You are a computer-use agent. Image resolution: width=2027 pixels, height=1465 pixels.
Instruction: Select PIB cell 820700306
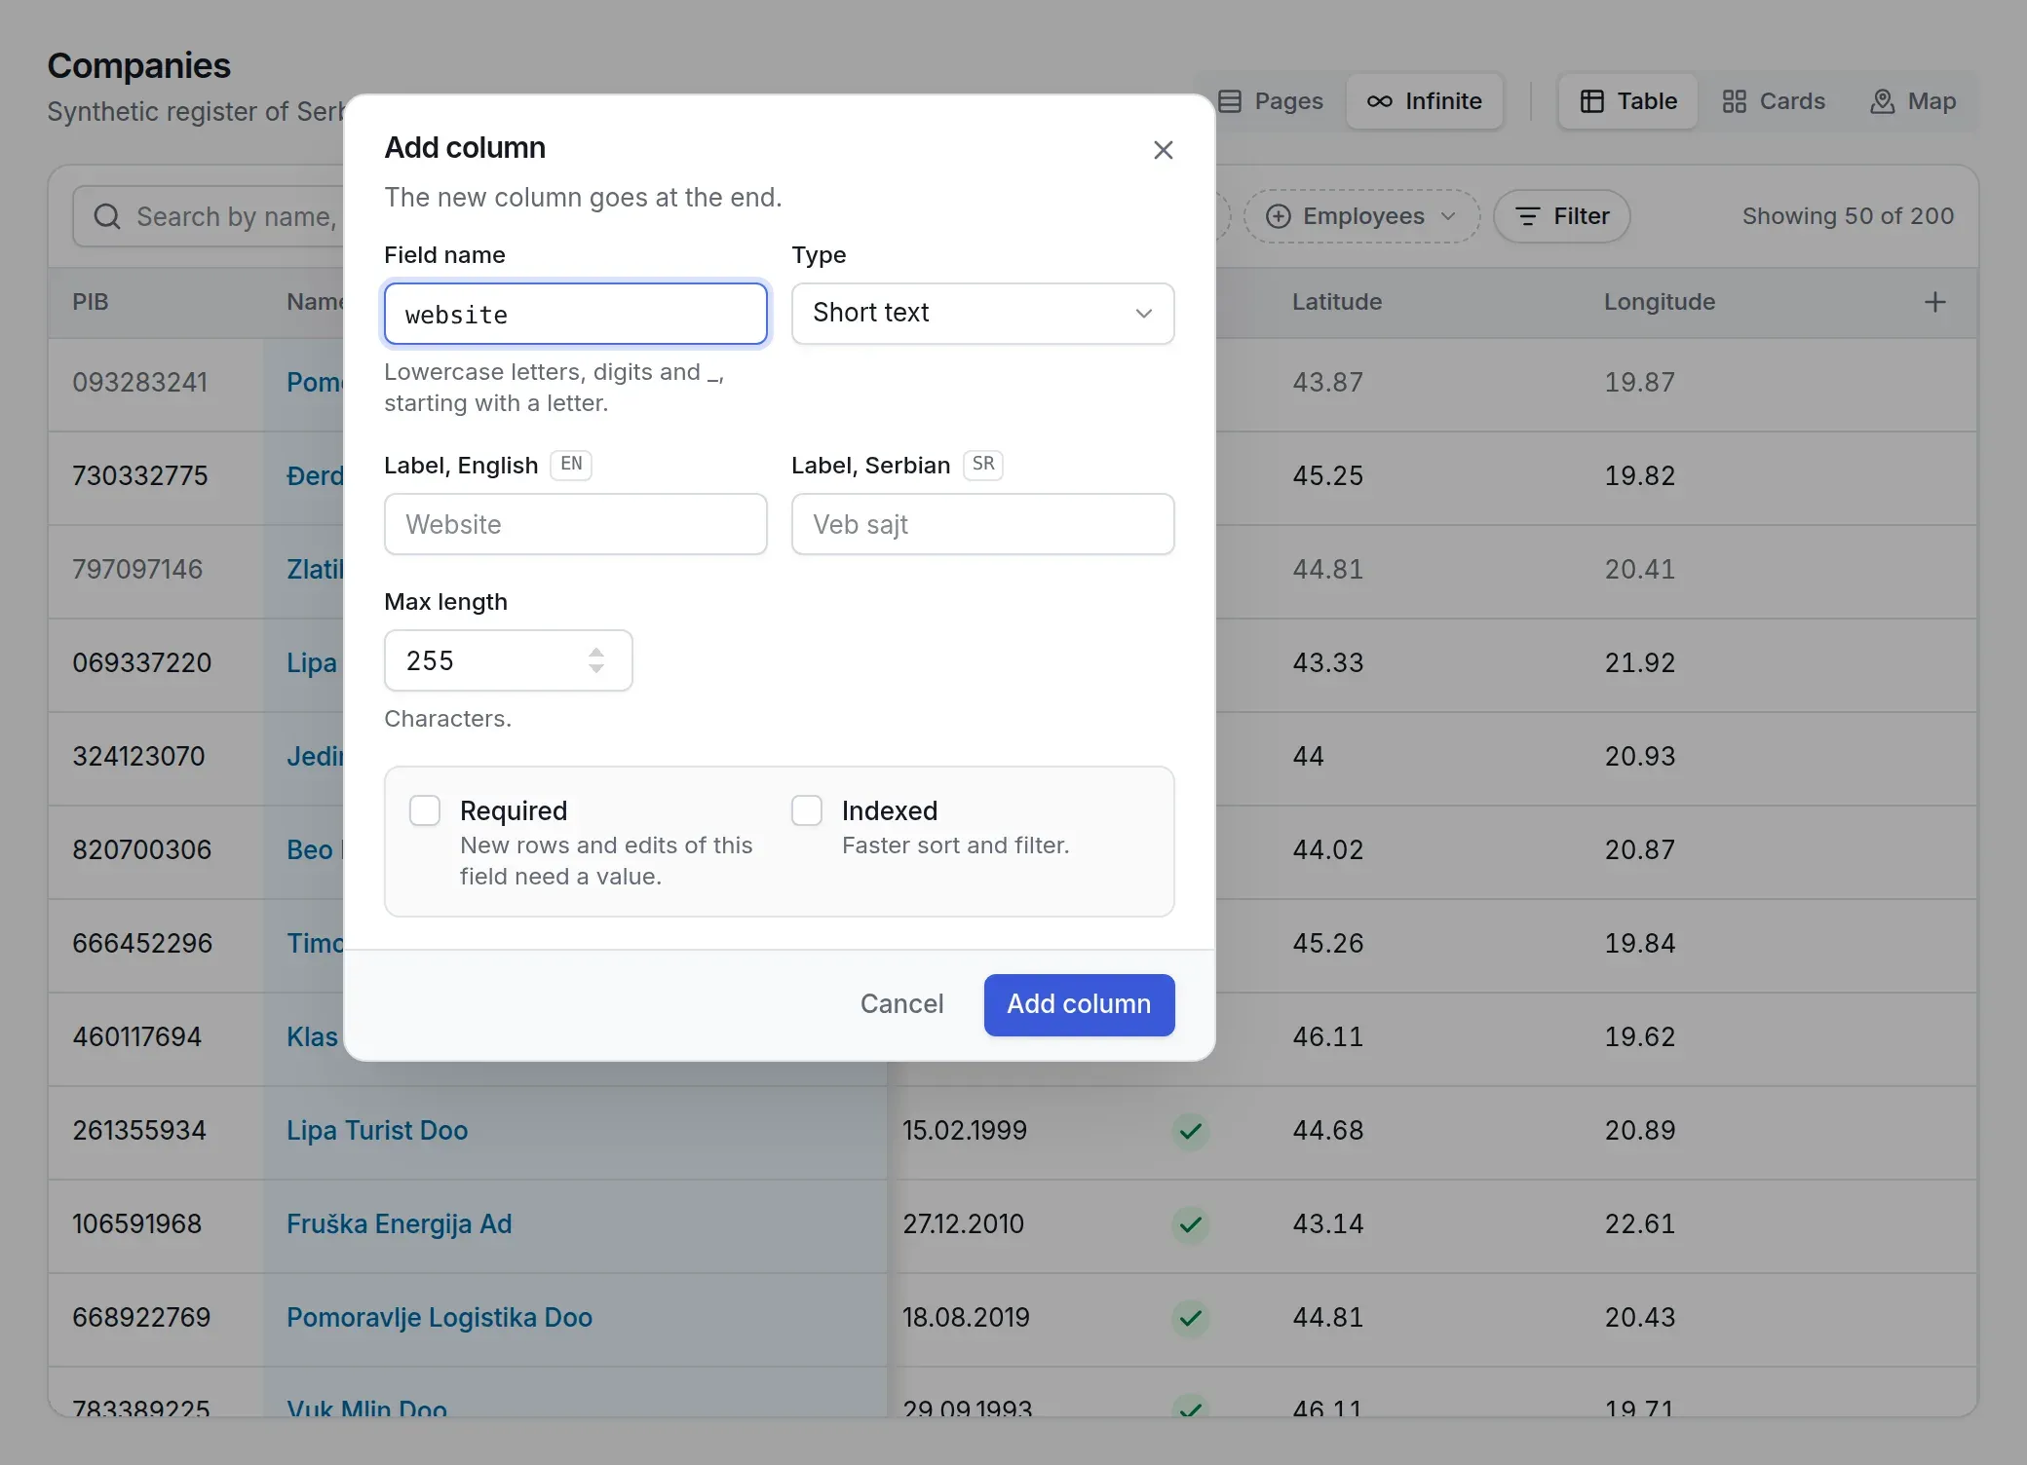tap(142, 850)
